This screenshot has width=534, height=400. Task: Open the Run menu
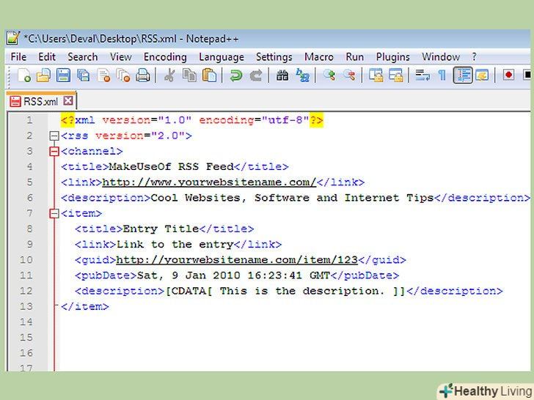coord(355,57)
